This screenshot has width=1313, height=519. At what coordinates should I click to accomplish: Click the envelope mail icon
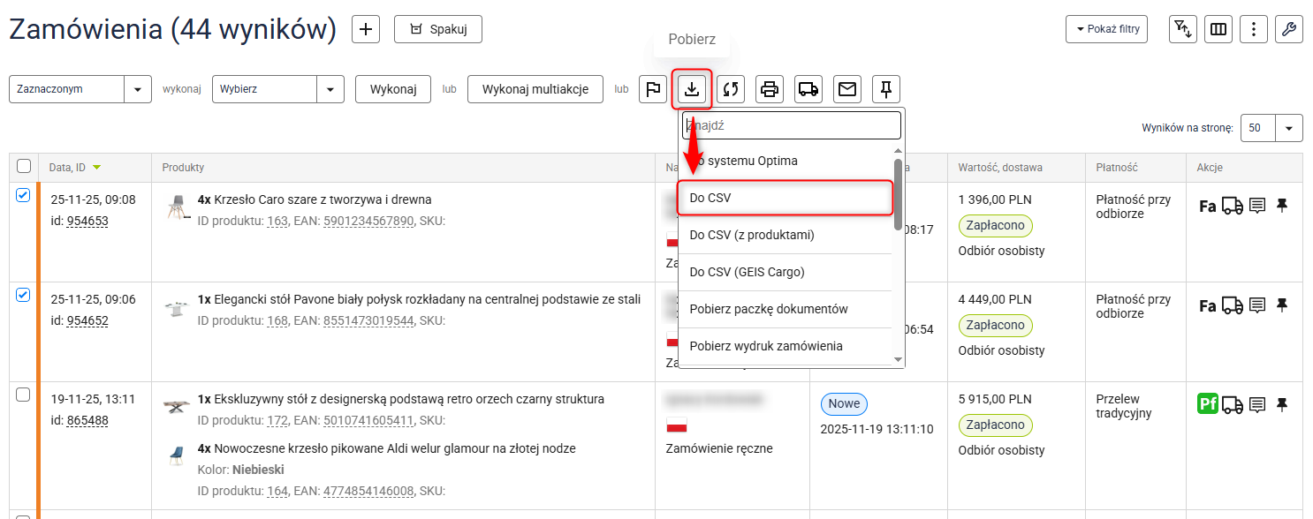point(847,89)
